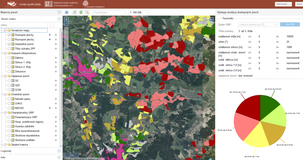Uncheck the Dostupné plochy layer
The height and width of the screenshot is (160, 303).
click(9, 35)
